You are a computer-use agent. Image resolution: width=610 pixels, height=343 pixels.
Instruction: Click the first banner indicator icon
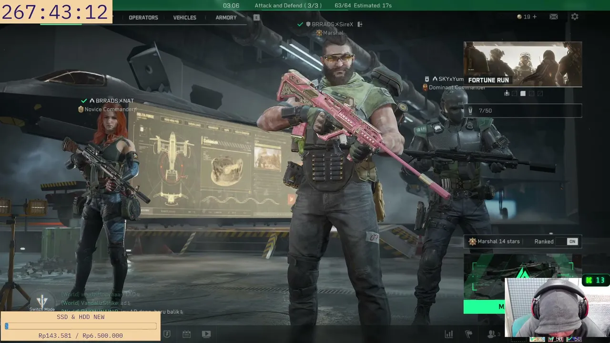507,93
